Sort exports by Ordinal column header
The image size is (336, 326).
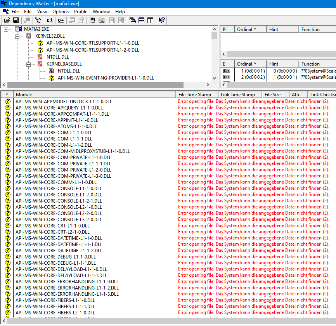pyautogui.click(x=251, y=64)
